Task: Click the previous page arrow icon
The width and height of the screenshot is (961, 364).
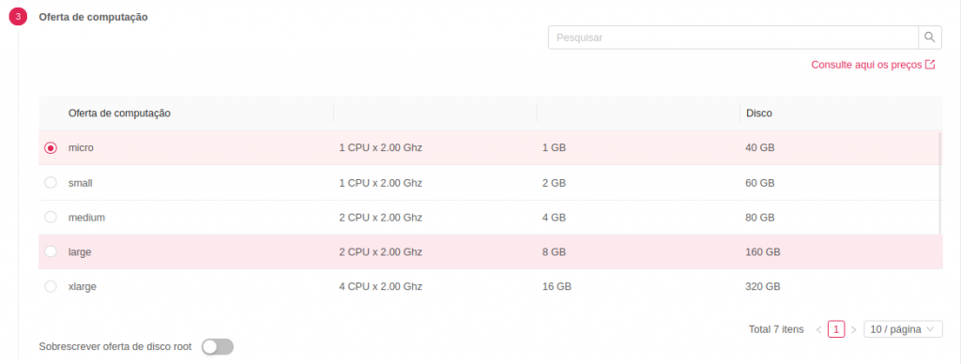Action: click(x=818, y=329)
